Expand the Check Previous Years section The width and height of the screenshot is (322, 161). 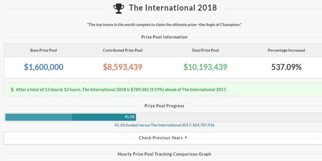[161, 138]
